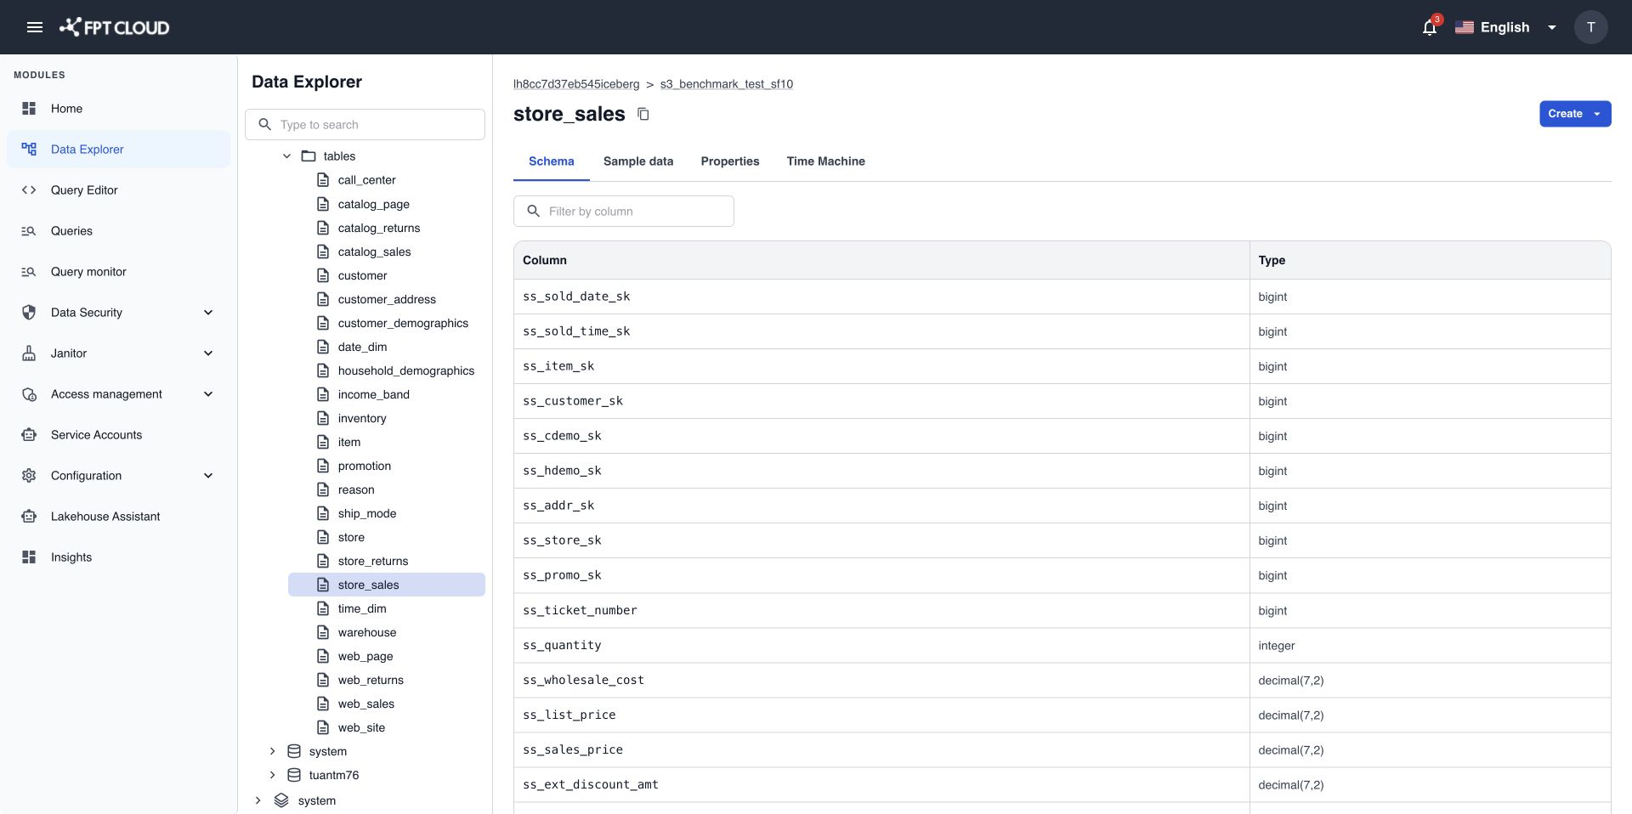Select the Schema tab
The width and height of the screenshot is (1632, 814).
click(x=551, y=161)
